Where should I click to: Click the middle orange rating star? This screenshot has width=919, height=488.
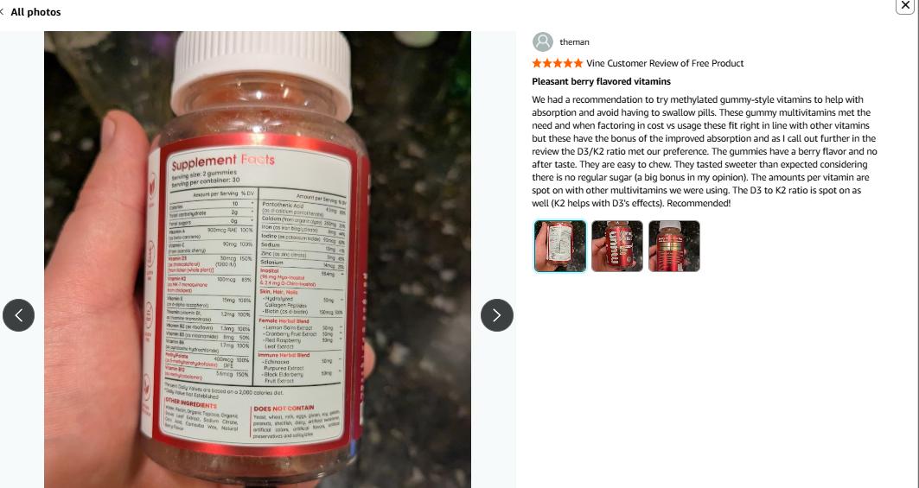[x=558, y=63]
